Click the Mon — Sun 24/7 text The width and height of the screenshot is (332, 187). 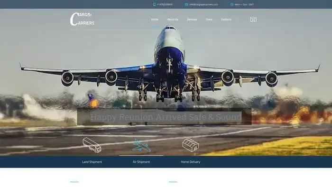pos(244,4)
